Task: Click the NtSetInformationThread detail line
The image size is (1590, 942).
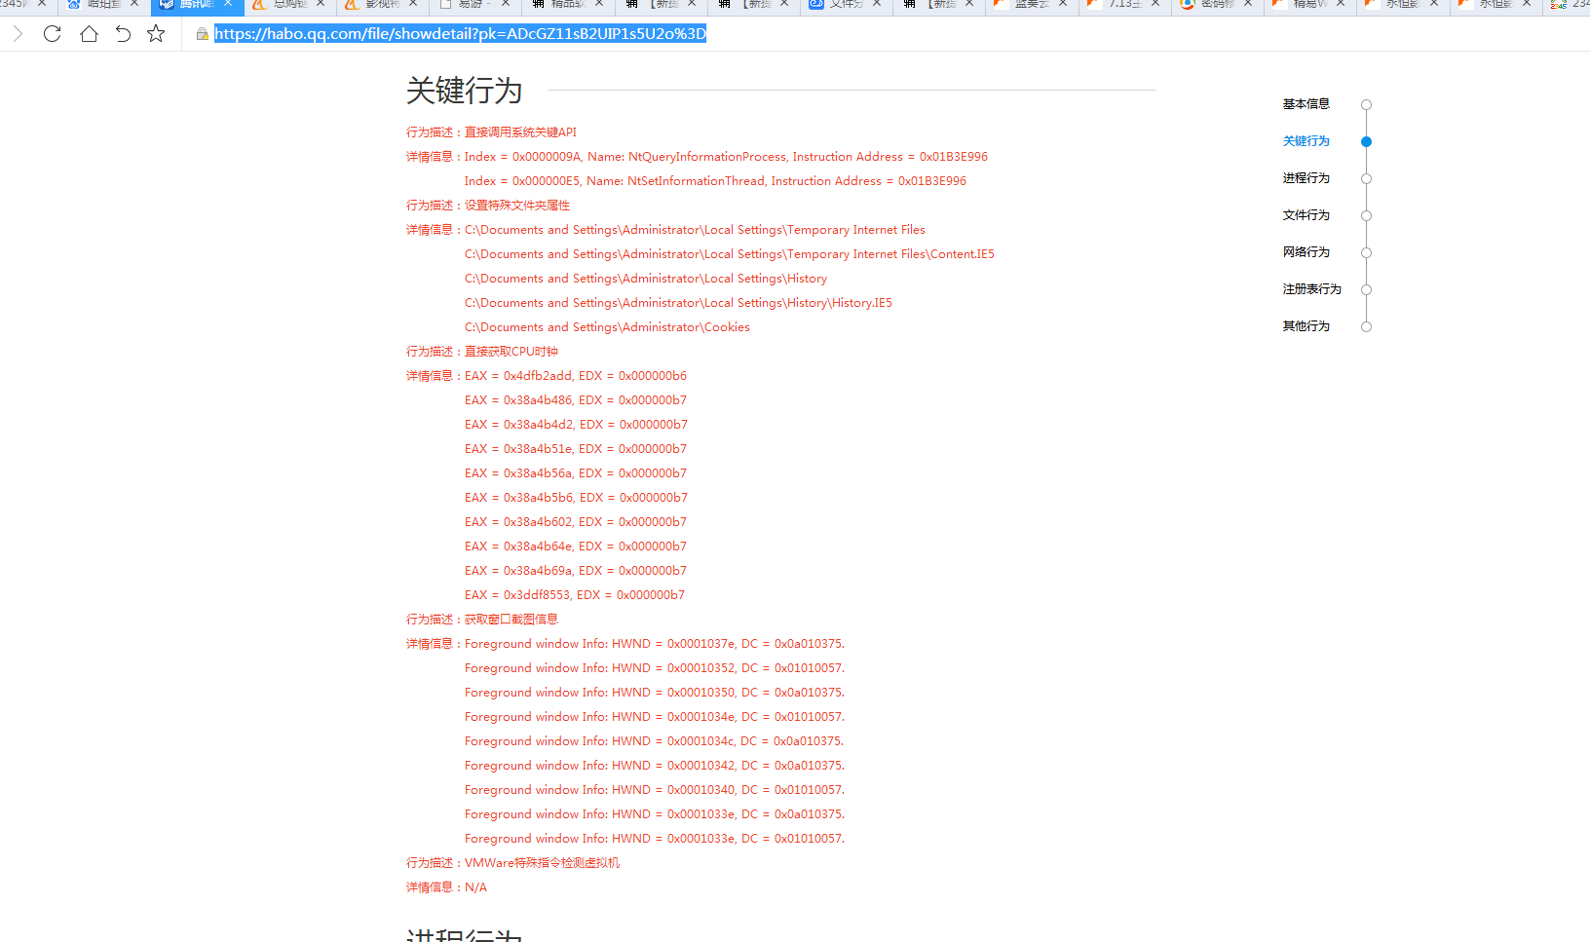Action: click(x=715, y=181)
